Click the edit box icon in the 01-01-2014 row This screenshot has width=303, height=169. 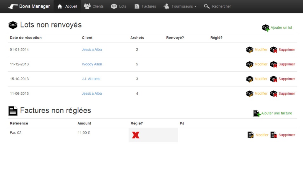pyautogui.click(x=250, y=50)
